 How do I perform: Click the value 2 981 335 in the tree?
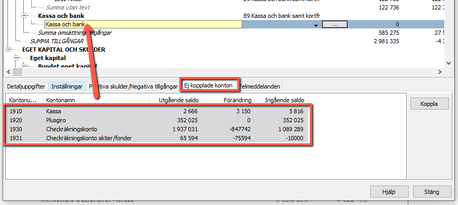pos(387,41)
